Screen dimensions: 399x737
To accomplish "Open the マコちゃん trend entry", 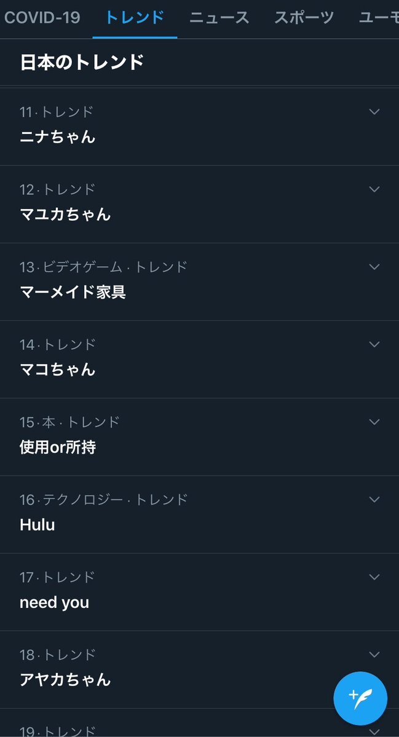I will pyautogui.click(x=199, y=360).
